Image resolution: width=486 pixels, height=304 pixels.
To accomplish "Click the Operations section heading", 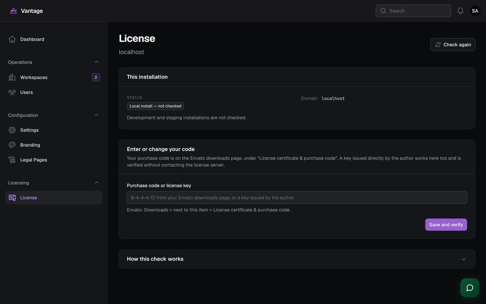I will pyautogui.click(x=20, y=62).
